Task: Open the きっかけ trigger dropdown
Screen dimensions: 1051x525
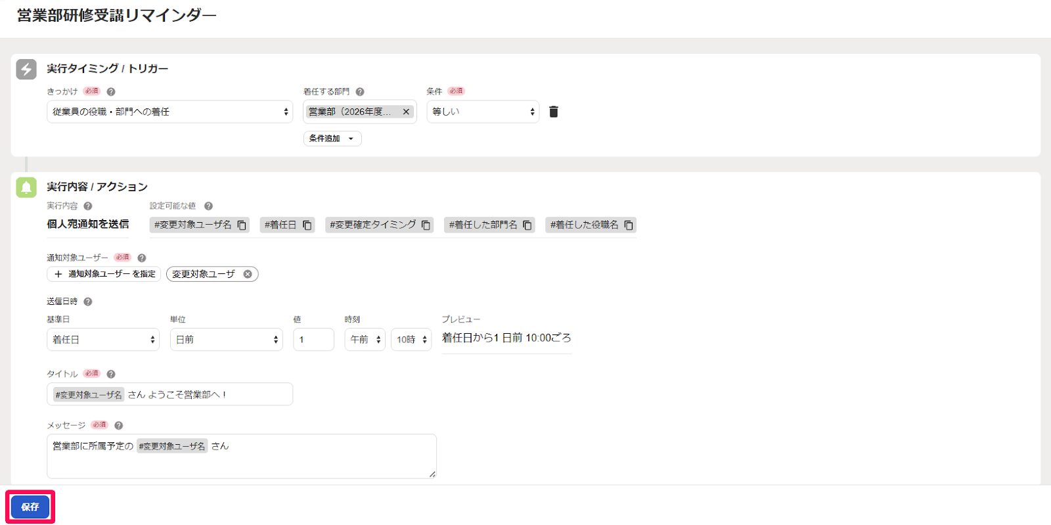Action: pos(170,112)
